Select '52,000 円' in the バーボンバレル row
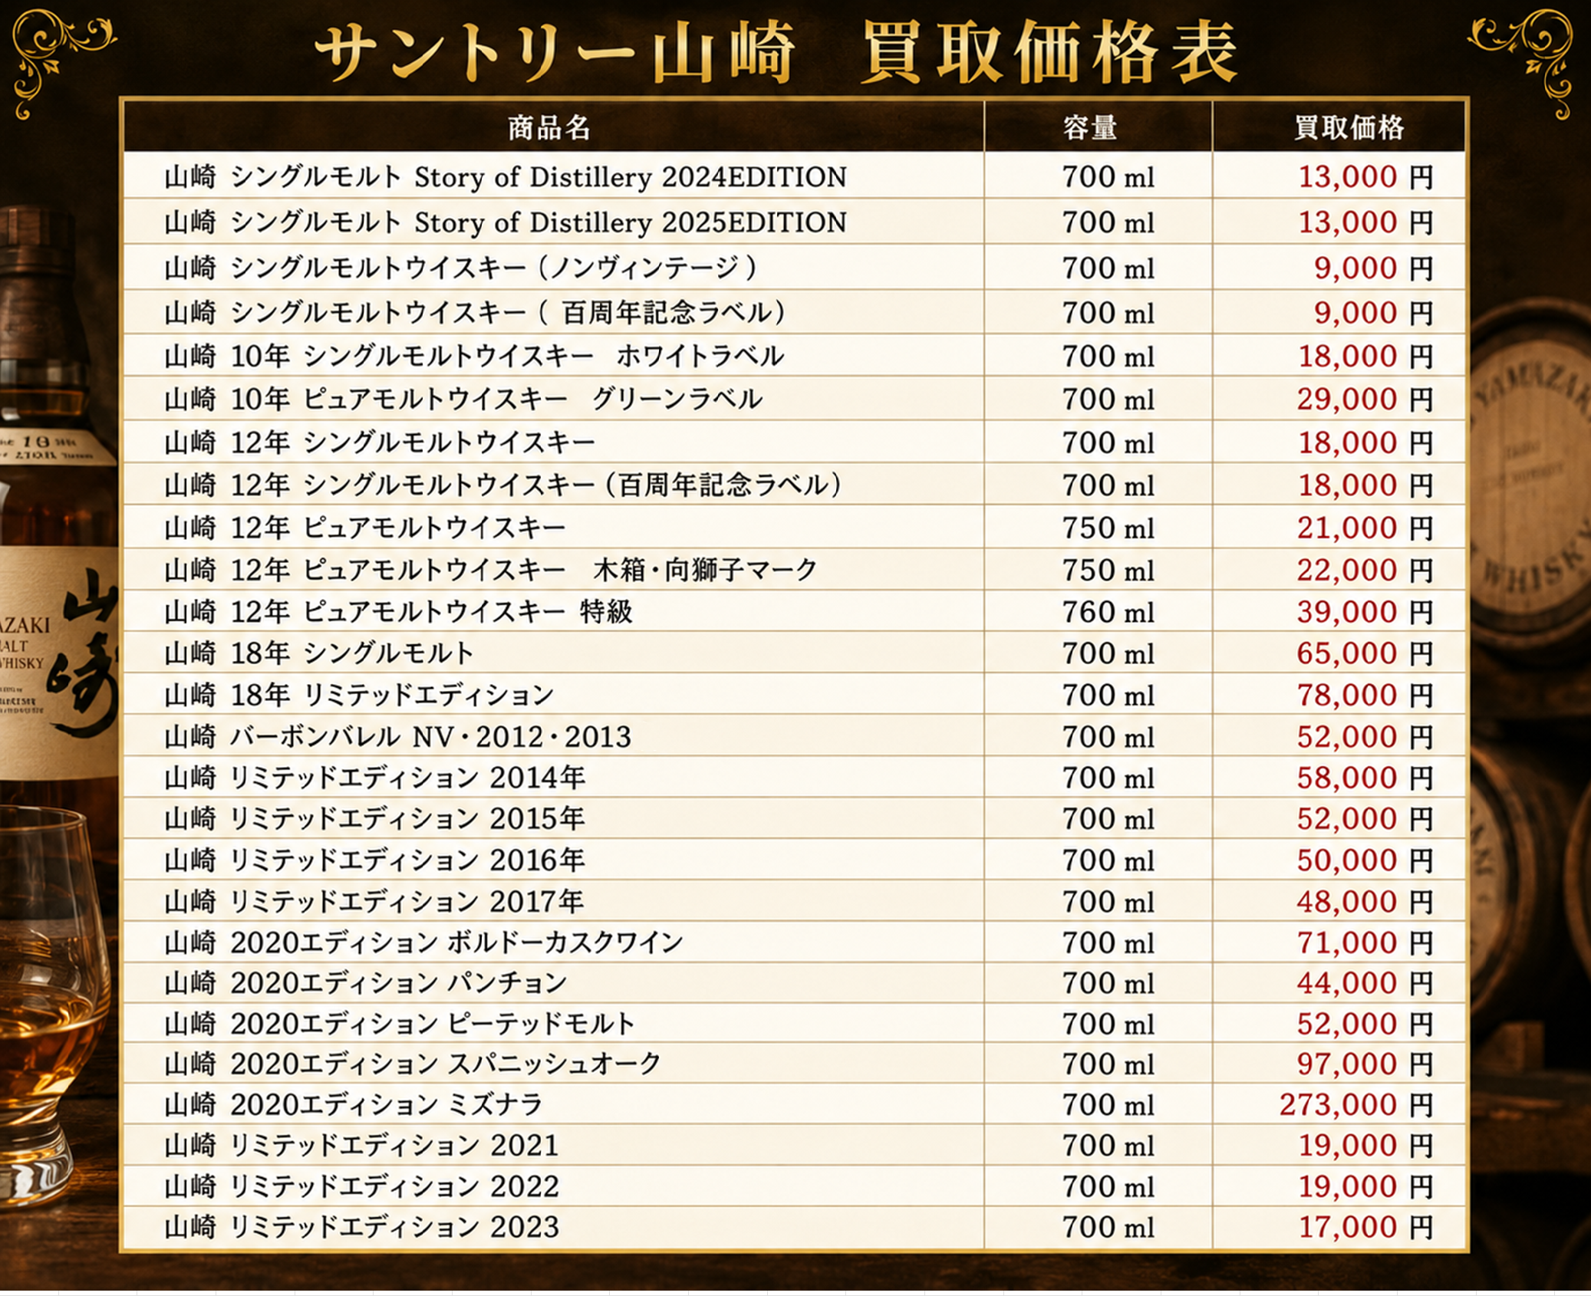Viewport: 1591px width, 1296px height. pos(1365,737)
